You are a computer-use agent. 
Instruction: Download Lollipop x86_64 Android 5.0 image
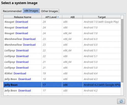coord(22,62)
